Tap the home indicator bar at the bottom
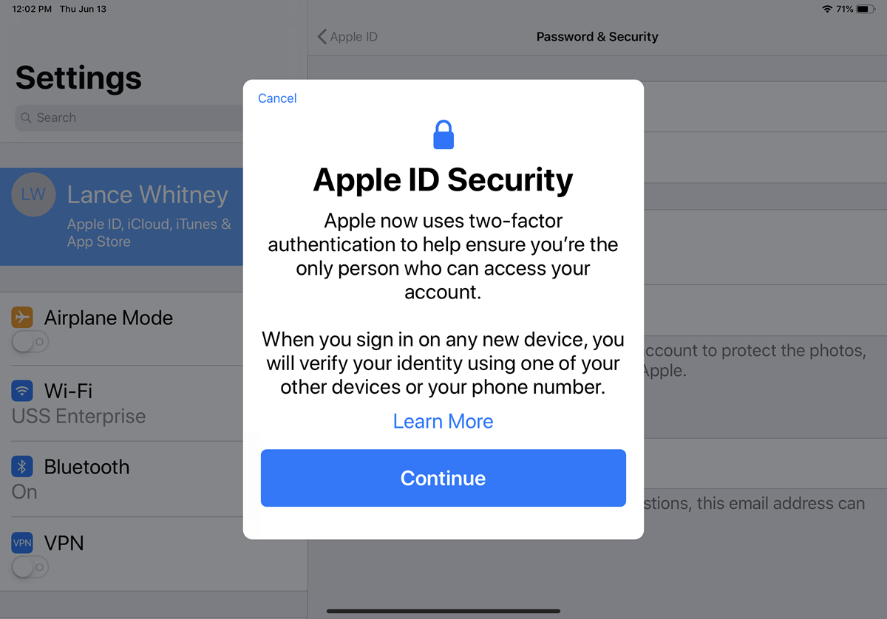Viewport: 887px width, 619px height. point(443,611)
